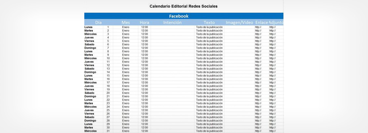The image size is (368, 133).
Task: Select day number 10 cell
Action: click(108, 58)
